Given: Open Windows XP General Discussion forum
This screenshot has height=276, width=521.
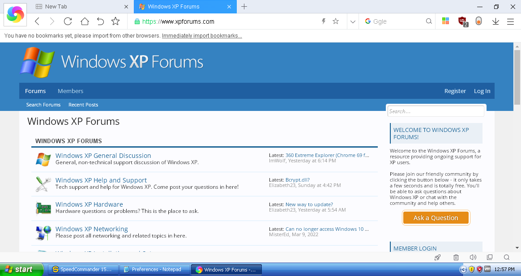Looking at the screenshot, I should (103, 155).
